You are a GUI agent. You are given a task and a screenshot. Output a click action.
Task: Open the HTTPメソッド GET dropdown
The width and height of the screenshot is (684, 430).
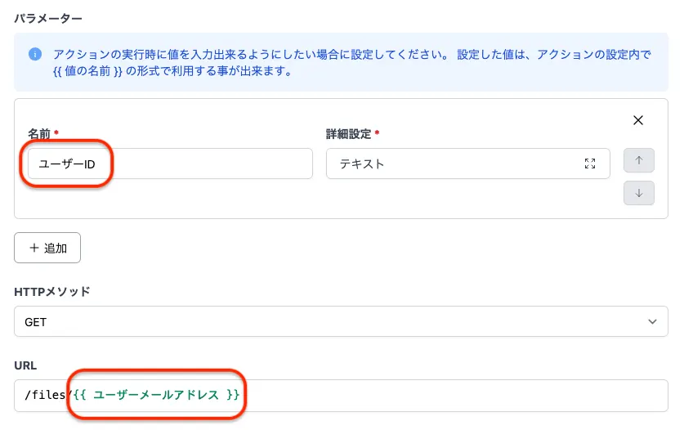pyautogui.click(x=341, y=321)
